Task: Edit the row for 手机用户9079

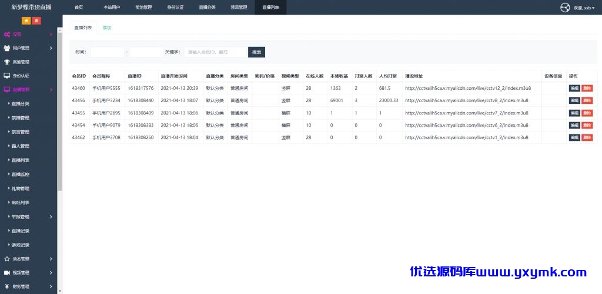Action: point(574,126)
